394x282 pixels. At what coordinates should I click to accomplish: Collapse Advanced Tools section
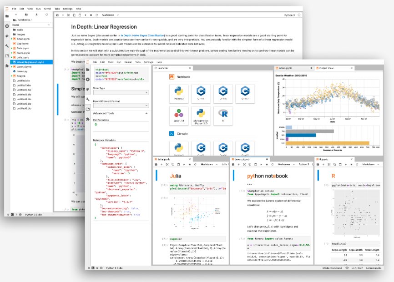146,113
